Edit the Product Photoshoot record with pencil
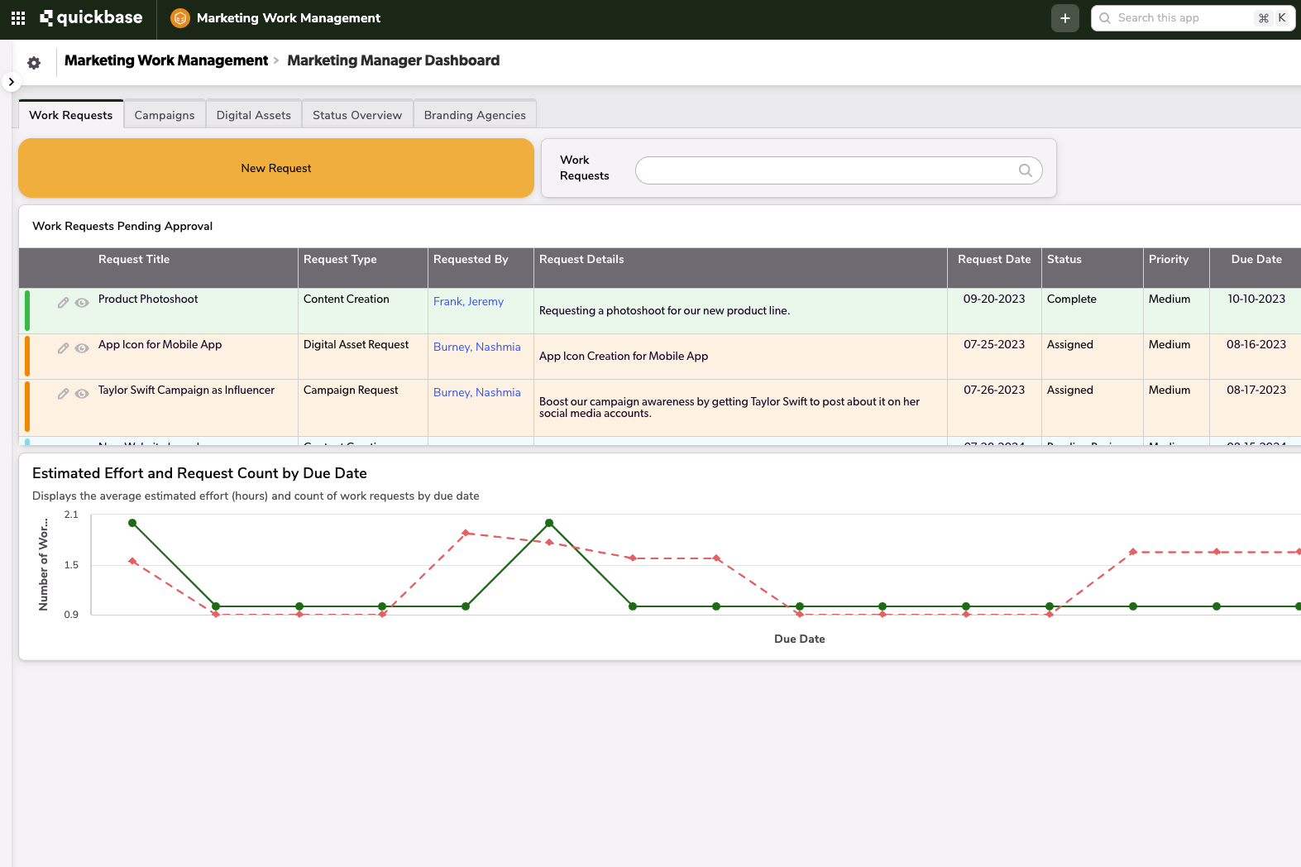Image resolution: width=1301 pixels, height=867 pixels. tap(63, 303)
